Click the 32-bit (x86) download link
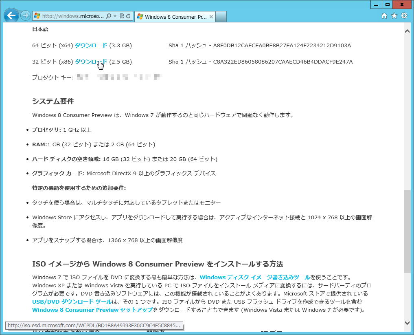 point(91,62)
